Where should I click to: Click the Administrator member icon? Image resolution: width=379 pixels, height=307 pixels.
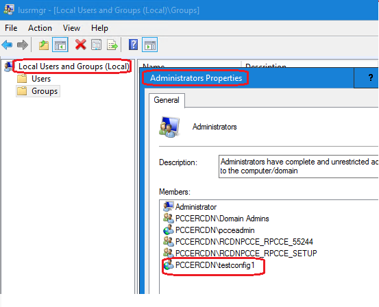pyautogui.click(x=169, y=207)
